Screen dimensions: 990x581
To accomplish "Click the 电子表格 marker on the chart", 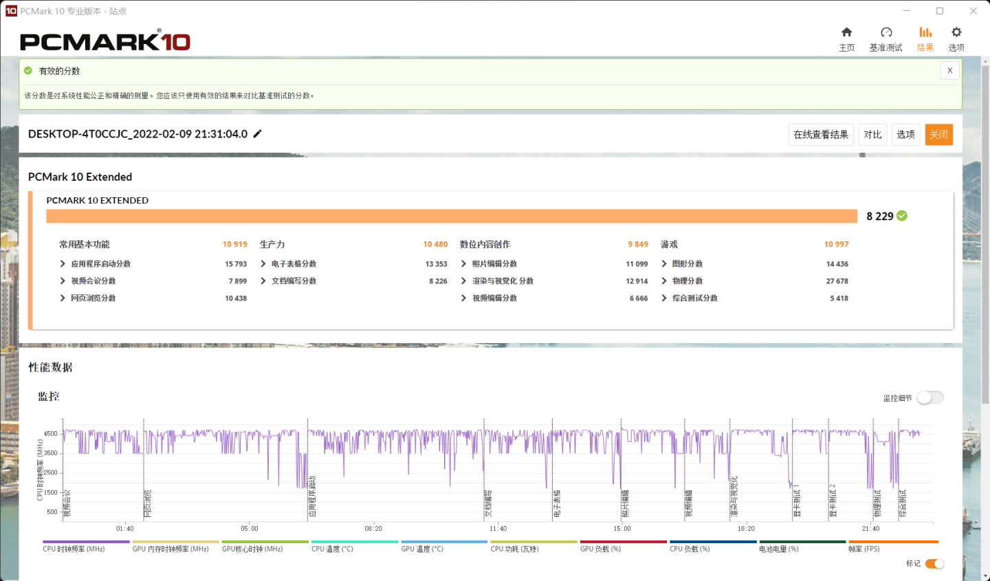I will coord(557,503).
